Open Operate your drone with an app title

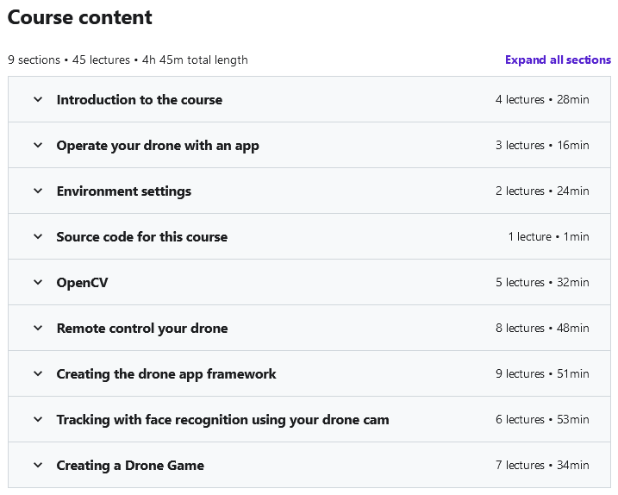(x=158, y=146)
